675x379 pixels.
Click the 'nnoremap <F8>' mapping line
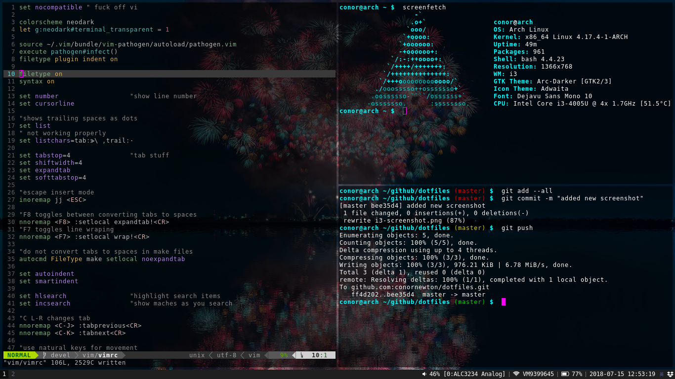click(94, 222)
